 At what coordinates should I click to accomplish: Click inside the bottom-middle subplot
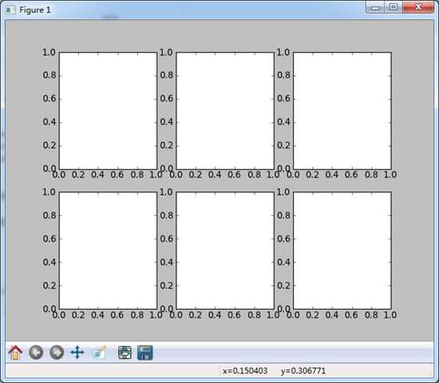225,251
